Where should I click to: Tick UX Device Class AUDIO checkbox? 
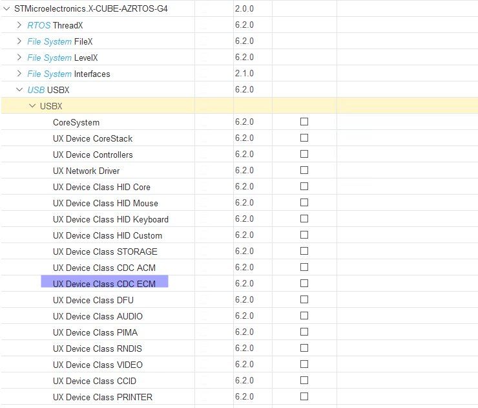304,316
